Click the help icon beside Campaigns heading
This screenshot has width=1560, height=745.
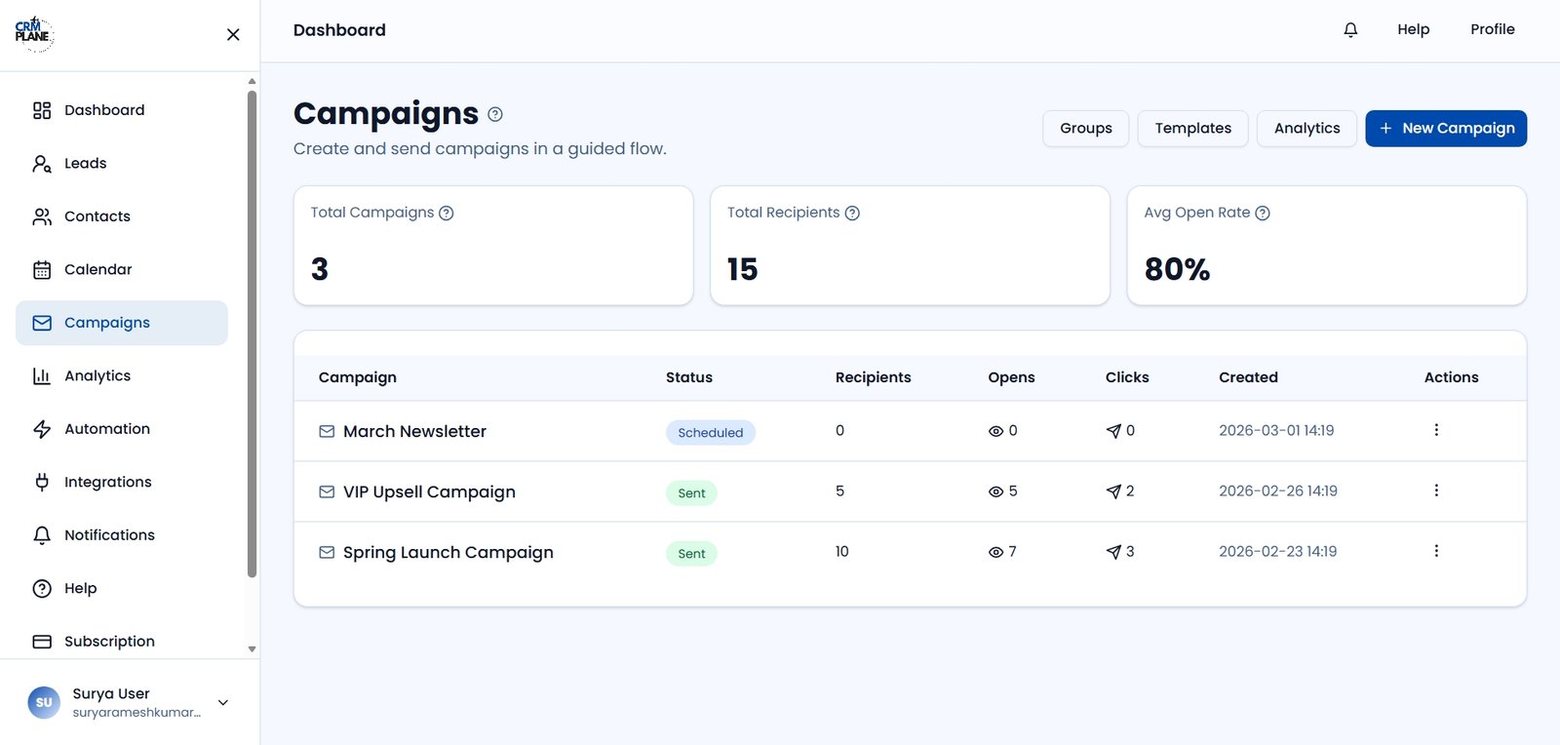[x=495, y=115]
